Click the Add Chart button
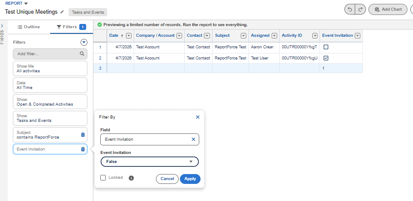Screen dimensions: 413x201 click(x=388, y=9)
